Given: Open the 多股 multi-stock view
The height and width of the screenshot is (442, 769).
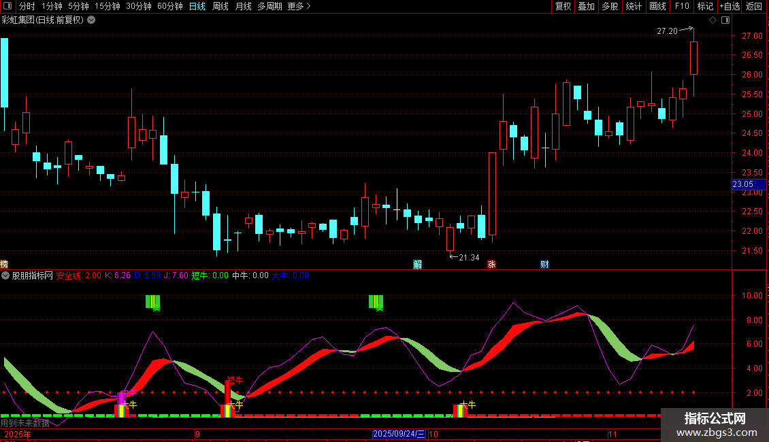Looking at the screenshot, I should 610,6.
